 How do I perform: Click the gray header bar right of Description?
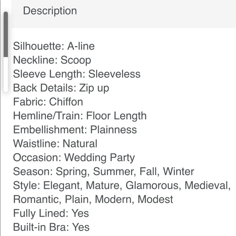157,14
